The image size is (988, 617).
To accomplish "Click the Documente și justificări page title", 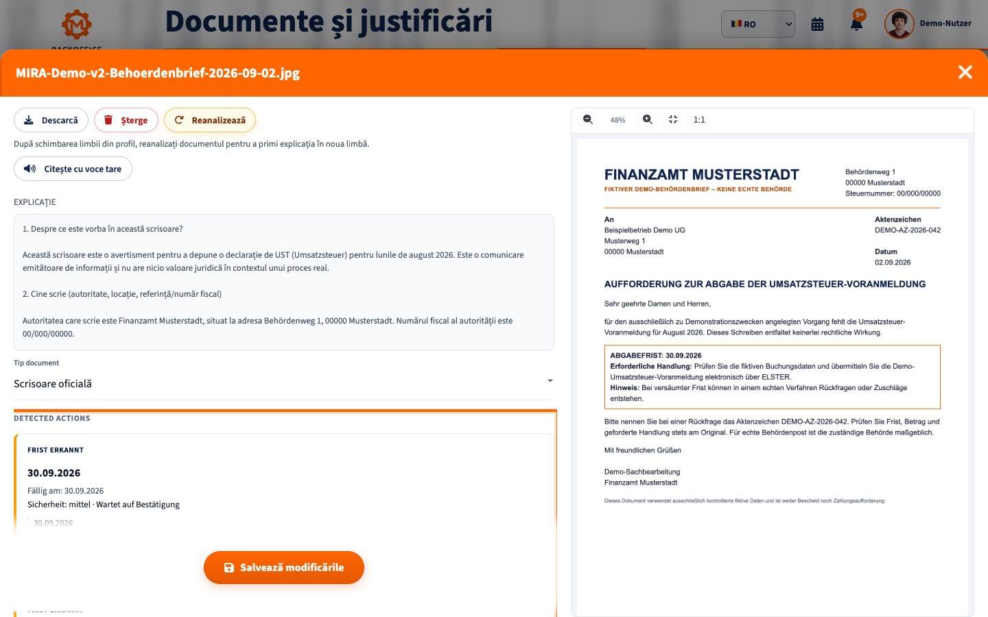I will [x=329, y=22].
